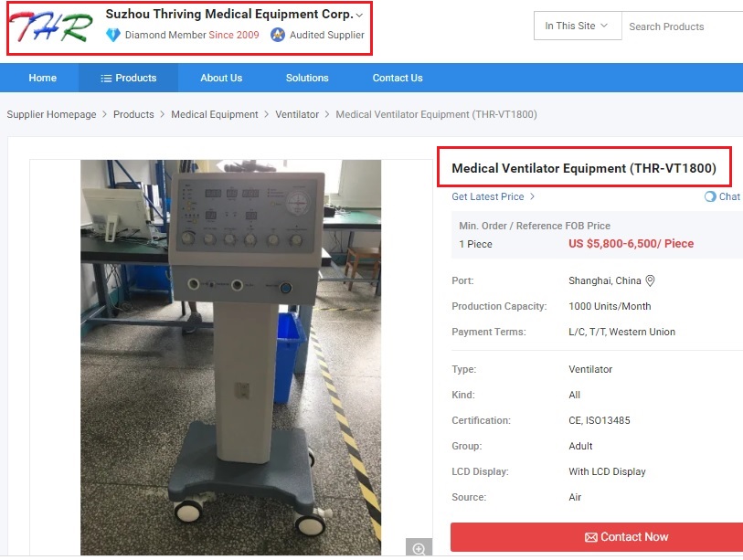Image resolution: width=743 pixels, height=560 pixels.
Task: Open the In This Site dropdown
Action: 578,26
